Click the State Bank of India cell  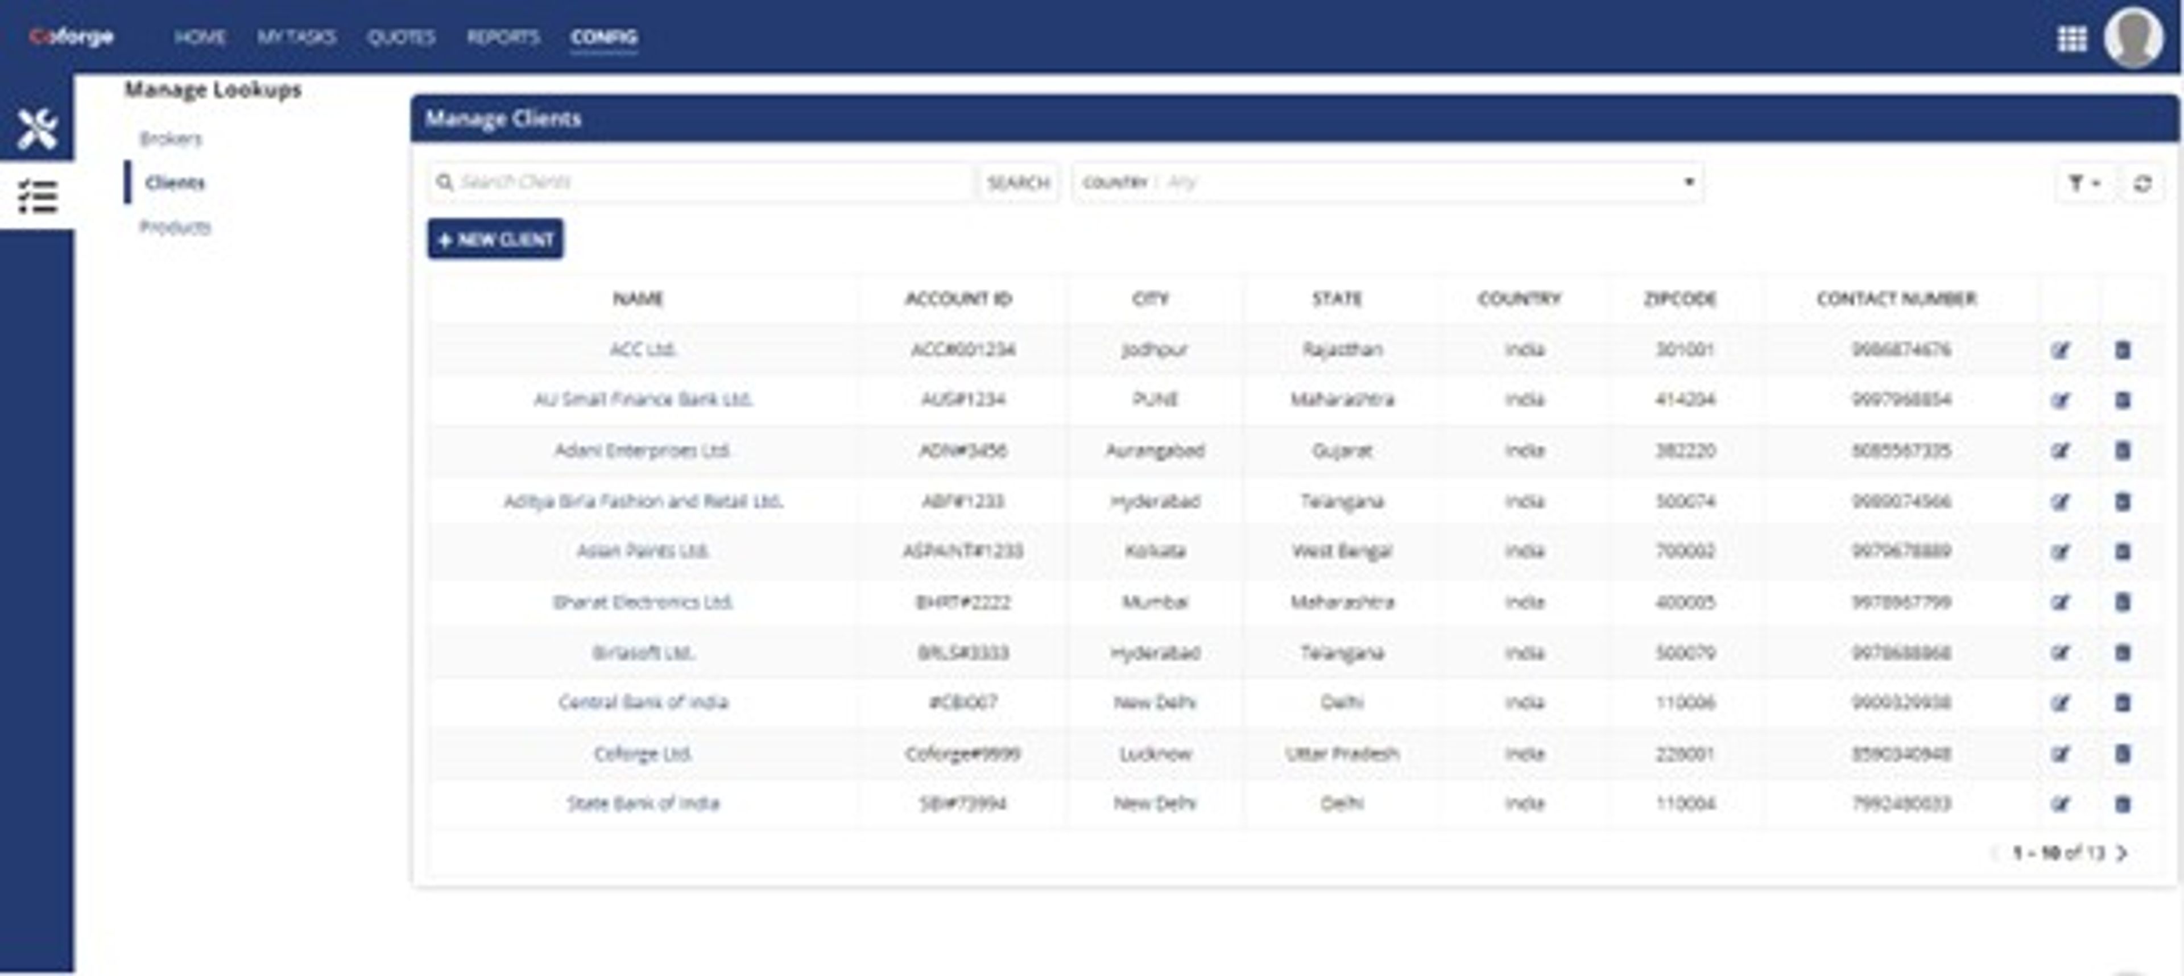pos(643,803)
